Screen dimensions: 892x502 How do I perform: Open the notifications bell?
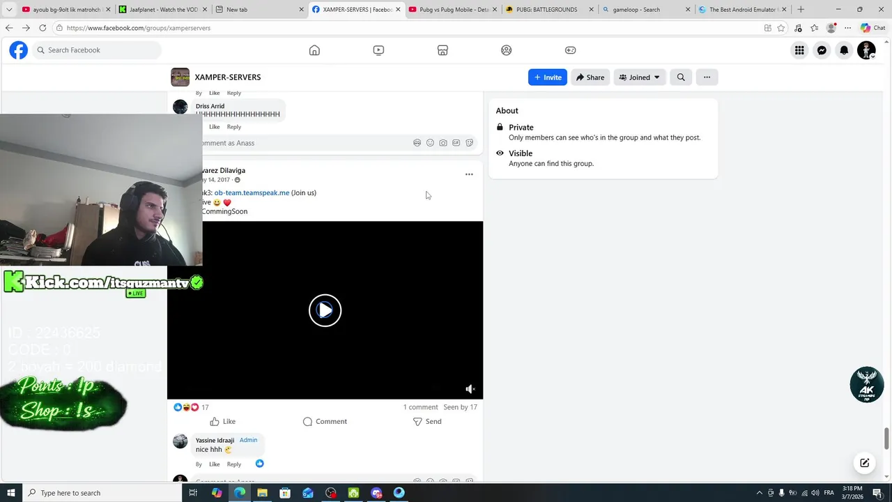[x=844, y=50]
